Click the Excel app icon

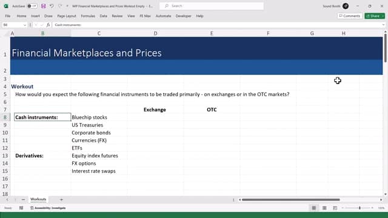point(6,6)
